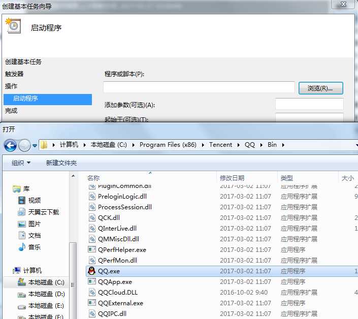
Task: Click the QQIPC.dll file icon
Action: click(x=92, y=313)
